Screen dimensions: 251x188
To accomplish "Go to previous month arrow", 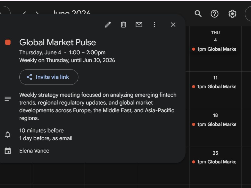I will coord(24,13).
